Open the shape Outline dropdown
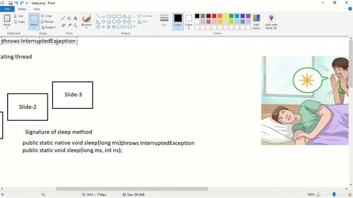Screen dimensions: 353x198 tap(146, 16)
